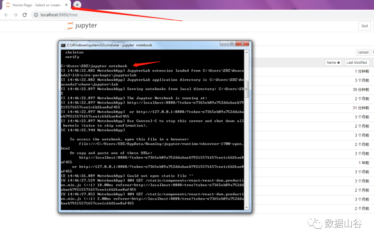This screenshot has width=374, height=240.
Task: Click the "1 分钟前" modified entry
Action: (x=362, y=71)
